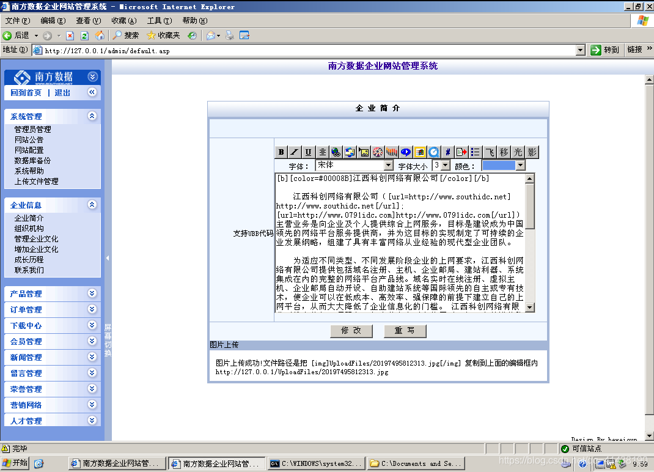Insert a Shockwave file with the striped icon
The width and height of the screenshot is (654, 472).
click(x=392, y=152)
